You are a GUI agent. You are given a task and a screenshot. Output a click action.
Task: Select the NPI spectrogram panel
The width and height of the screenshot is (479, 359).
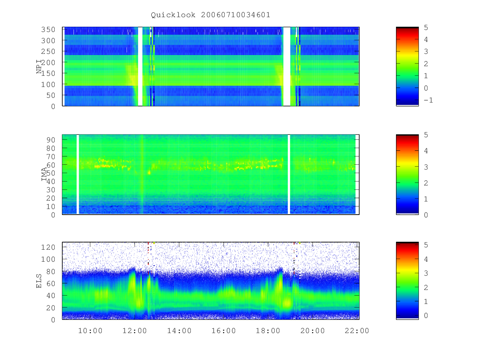pyautogui.click(x=211, y=67)
